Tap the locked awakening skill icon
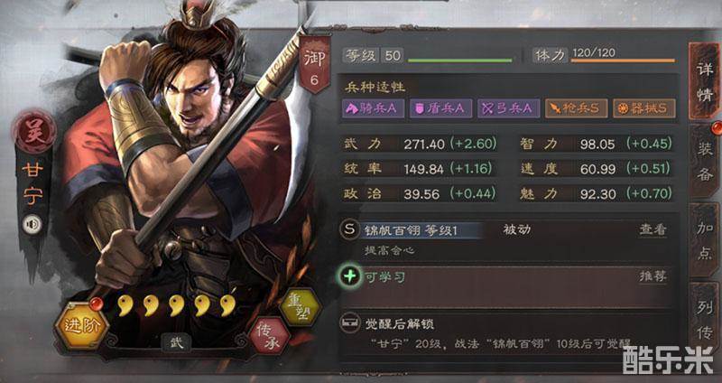Screen dimensions: 722x383 point(349,323)
